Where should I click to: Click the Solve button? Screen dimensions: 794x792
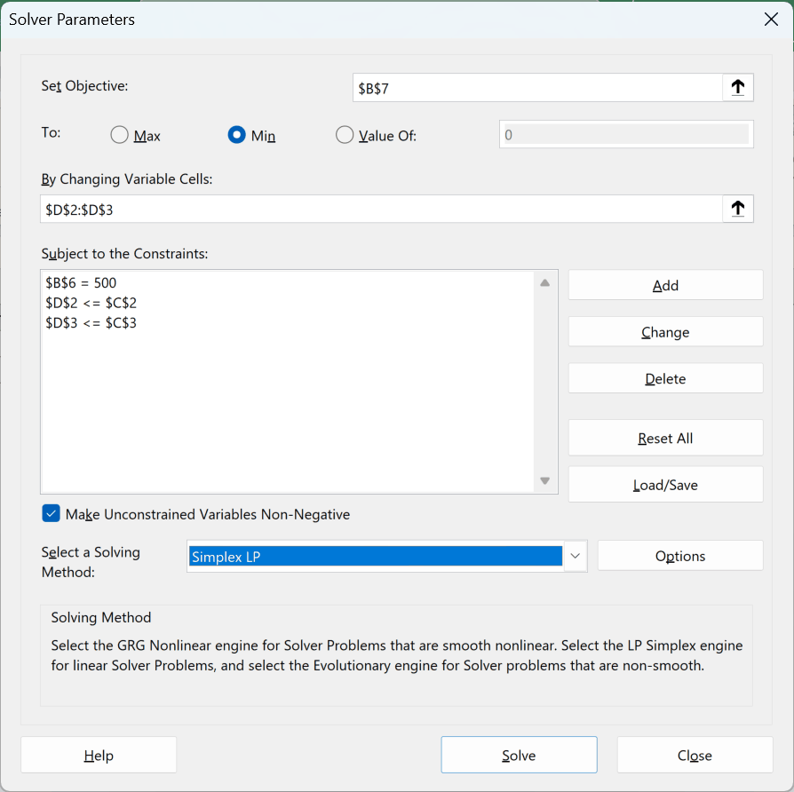pos(519,755)
